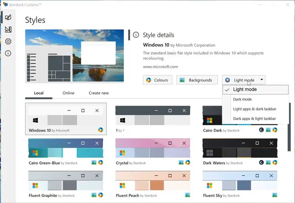Open the Create new tab
The image size is (295, 203).
click(99, 93)
